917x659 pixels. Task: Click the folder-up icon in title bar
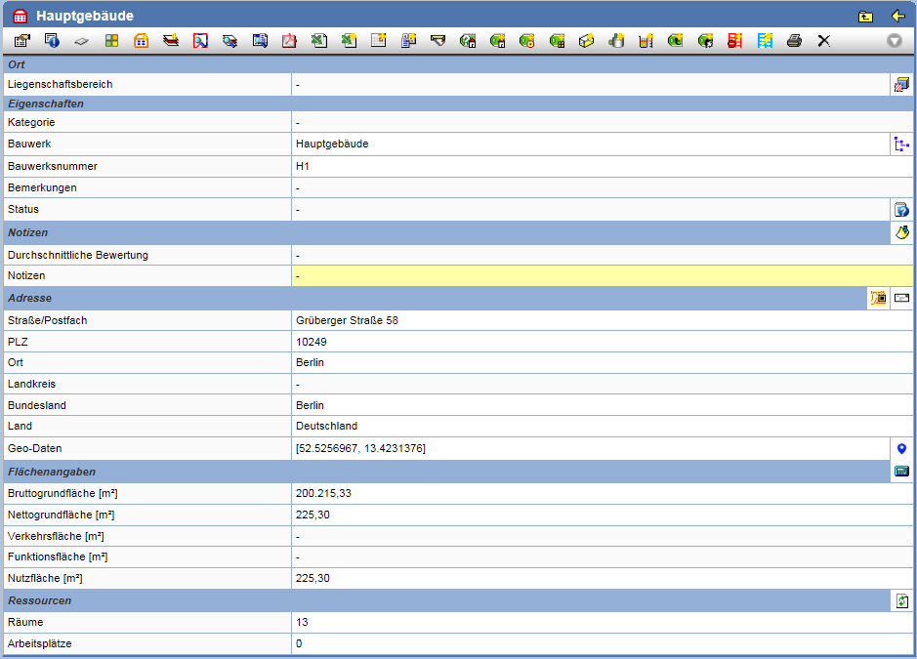click(x=865, y=16)
